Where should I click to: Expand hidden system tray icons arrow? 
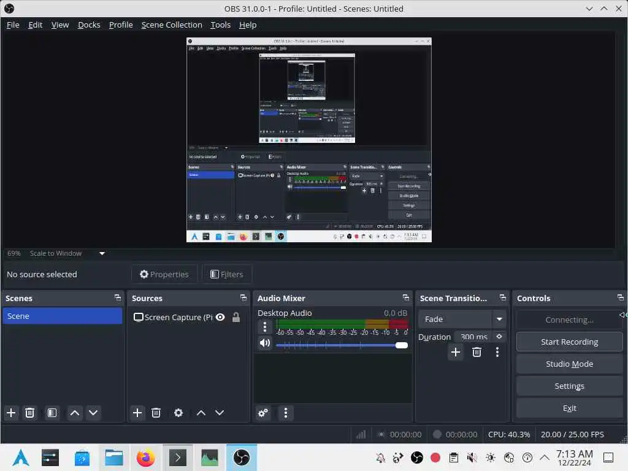point(545,458)
